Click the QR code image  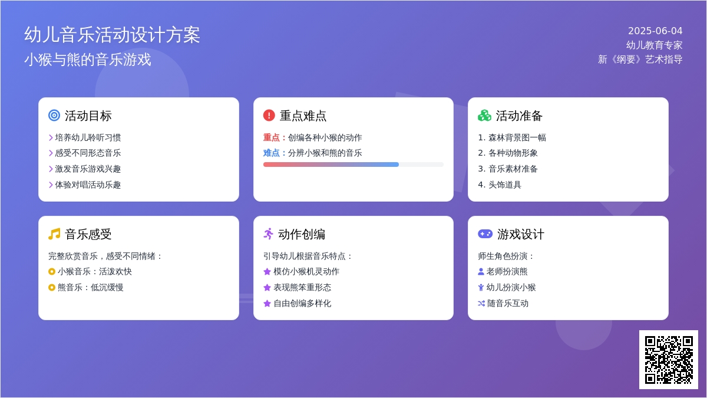[669, 360]
